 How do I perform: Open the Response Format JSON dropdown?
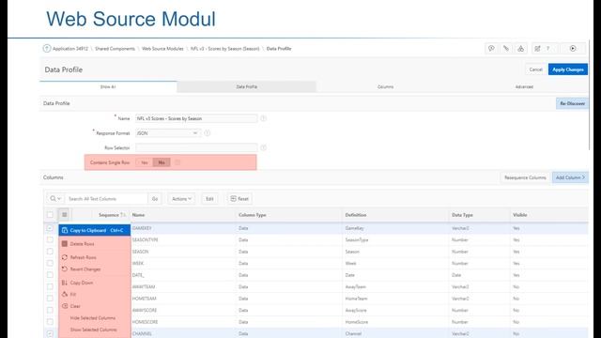(168, 133)
